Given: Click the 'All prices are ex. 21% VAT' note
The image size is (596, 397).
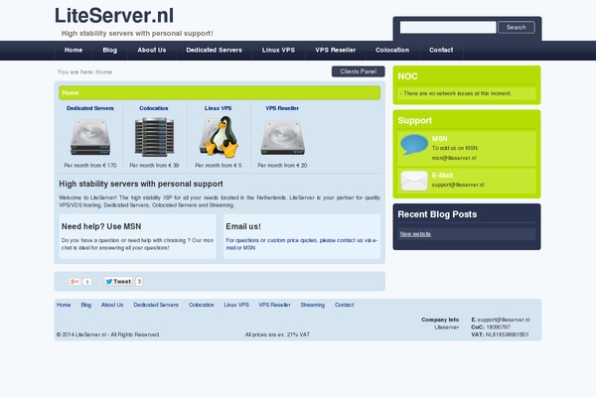Looking at the screenshot, I should click(x=277, y=334).
